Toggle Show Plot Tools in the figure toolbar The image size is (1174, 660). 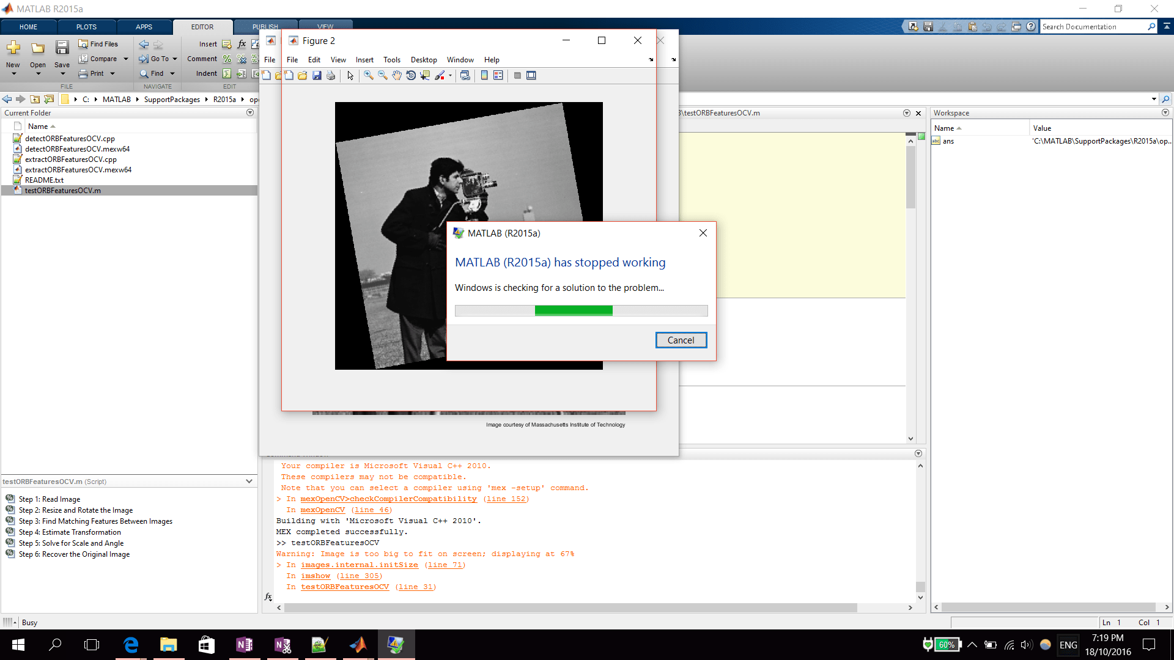[x=531, y=76]
